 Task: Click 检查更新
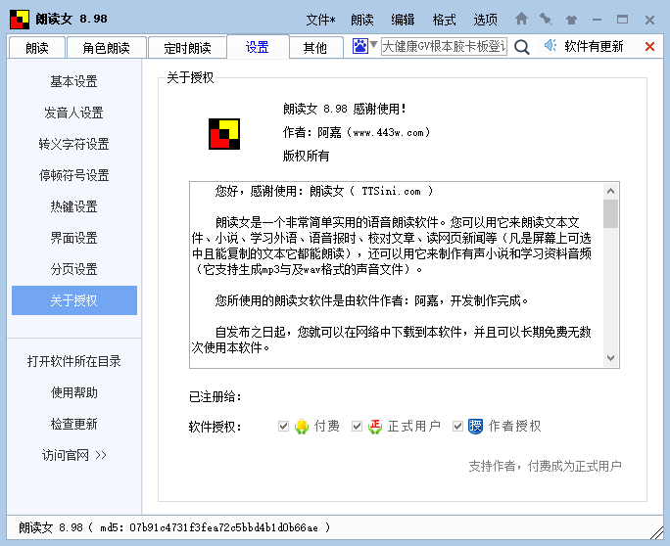(x=73, y=424)
